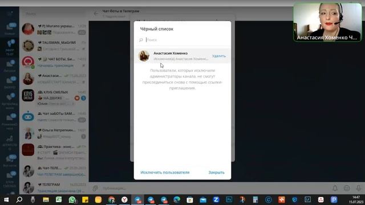Open Zoom from the taskbar
365x205 pixels.
pos(216,200)
